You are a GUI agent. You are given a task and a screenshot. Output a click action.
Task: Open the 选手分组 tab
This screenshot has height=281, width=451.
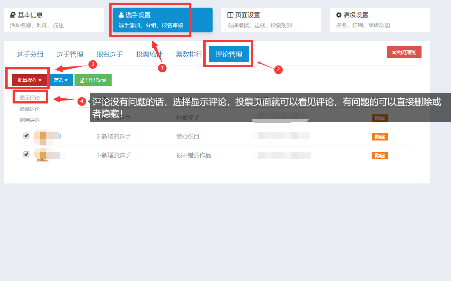click(30, 54)
